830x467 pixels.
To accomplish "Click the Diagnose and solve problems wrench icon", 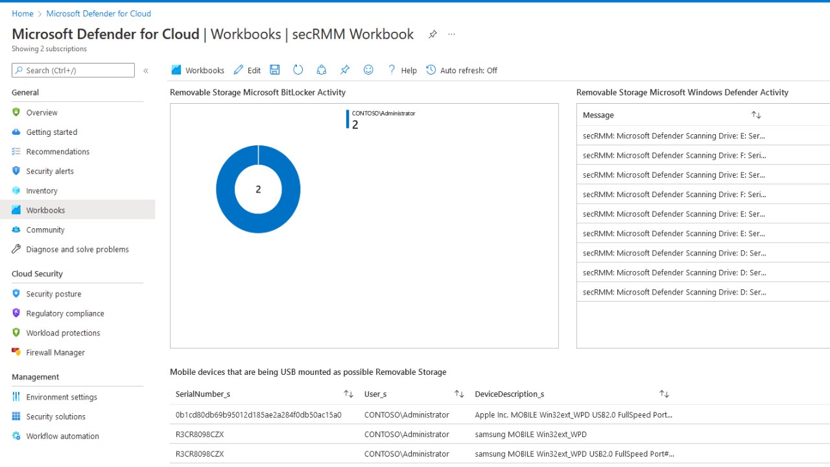I will click(x=16, y=249).
